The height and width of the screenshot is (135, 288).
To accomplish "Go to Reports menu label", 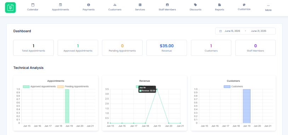I will pos(219,10).
